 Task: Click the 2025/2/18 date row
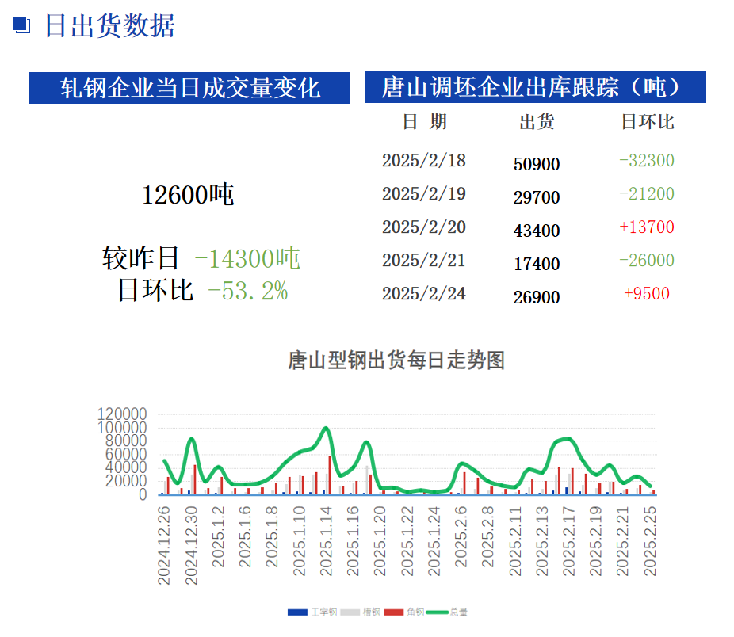click(424, 161)
